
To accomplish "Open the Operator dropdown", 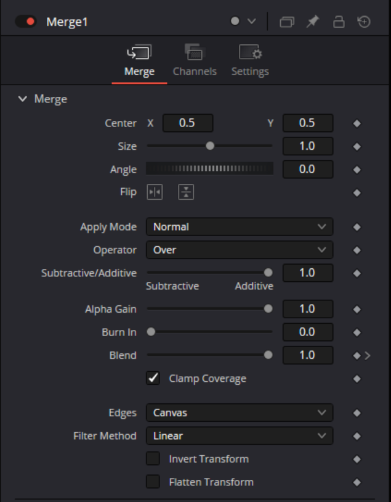I will [239, 250].
